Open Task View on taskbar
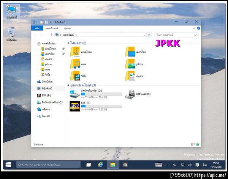This screenshot has width=228, height=179. click(89, 165)
